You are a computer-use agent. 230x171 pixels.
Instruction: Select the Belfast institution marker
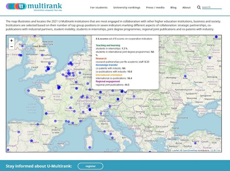(x=22, y=46)
